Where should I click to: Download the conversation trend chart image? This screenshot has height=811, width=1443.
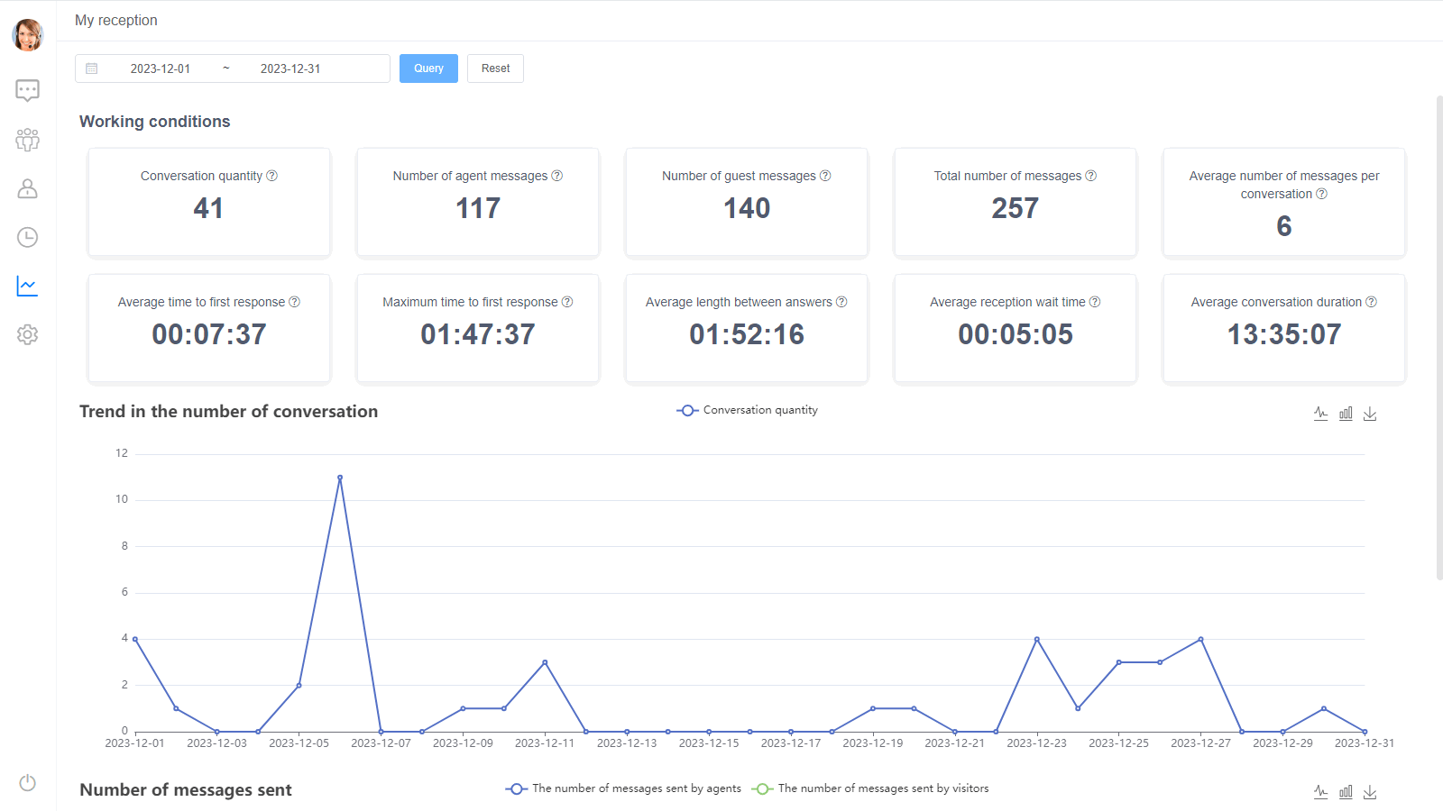pyautogui.click(x=1370, y=414)
